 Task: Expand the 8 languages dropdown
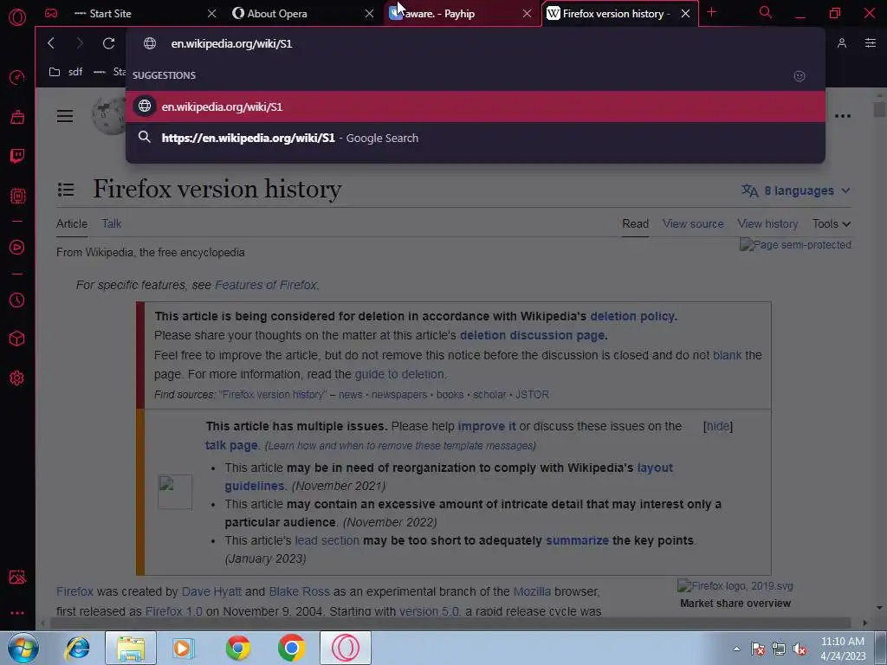click(796, 190)
